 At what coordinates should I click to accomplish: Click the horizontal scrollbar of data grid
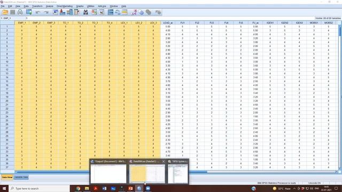point(176,172)
